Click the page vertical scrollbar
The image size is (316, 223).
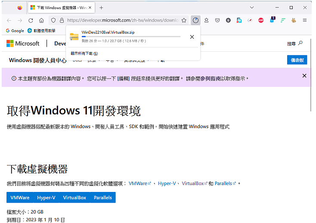[x=311, y=75]
